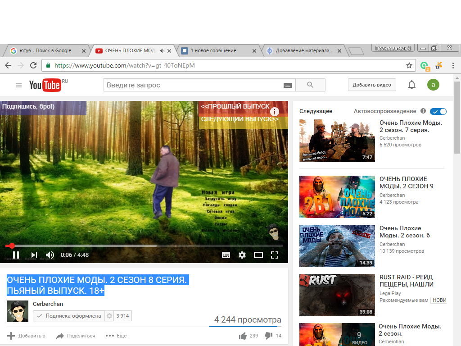
Task: Open Cerberchan channel name link
Action: pos(48,304)
